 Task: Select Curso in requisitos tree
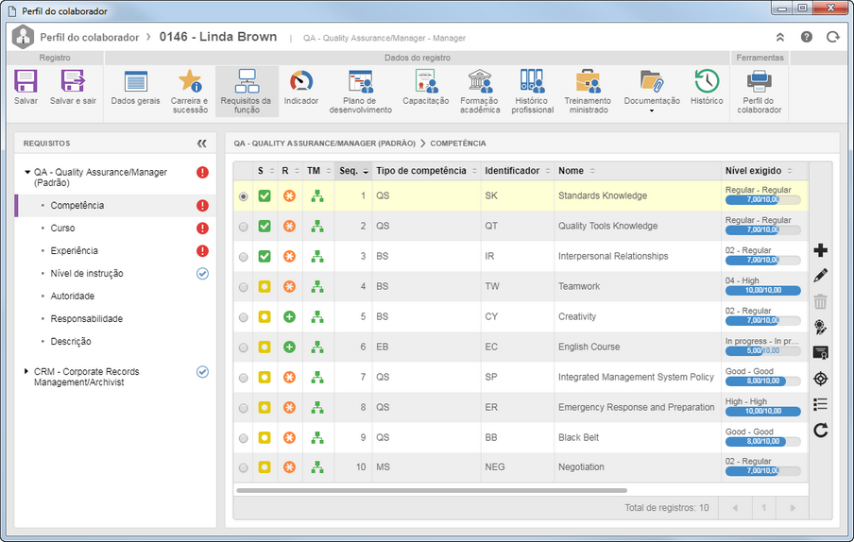click(x=62, y=228)
